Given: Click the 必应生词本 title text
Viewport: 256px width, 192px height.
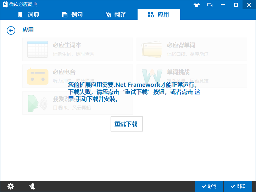Looking at the screenshot, I should 67,45.
